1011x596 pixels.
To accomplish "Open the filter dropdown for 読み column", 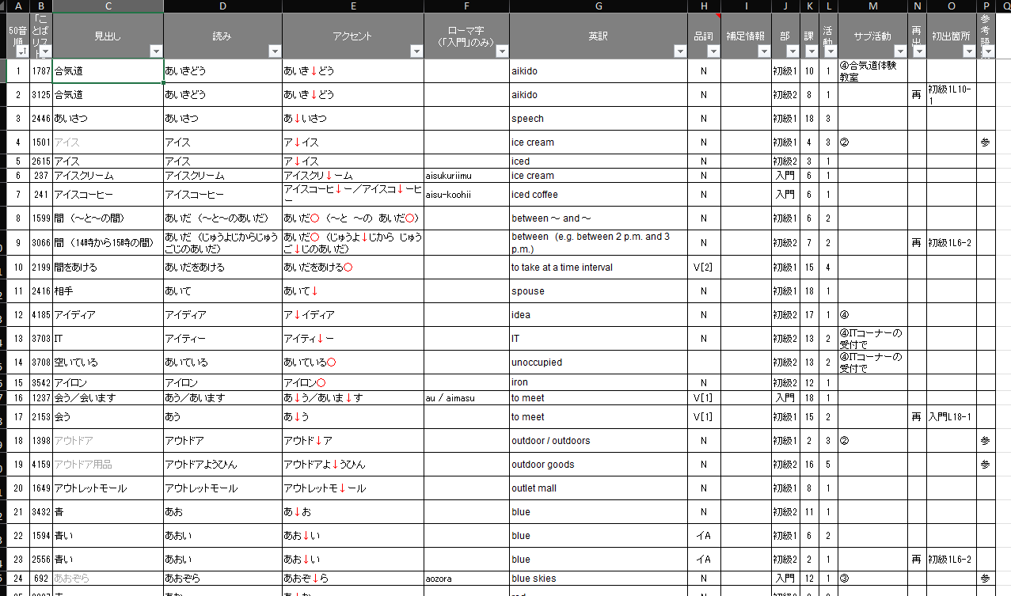I will tap(274, 51).
